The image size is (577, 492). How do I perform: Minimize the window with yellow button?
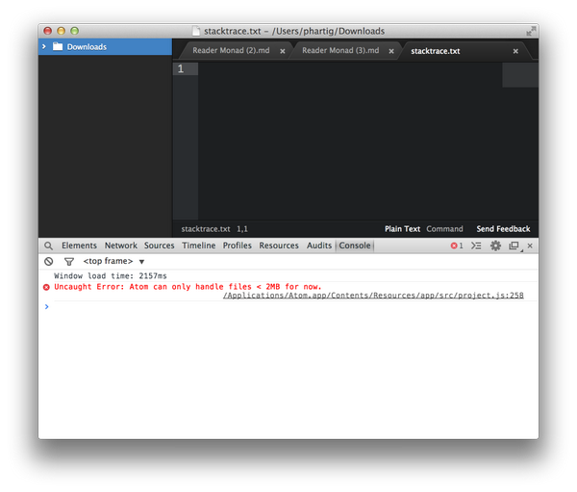pyautogui.click(x=62, y=31)
